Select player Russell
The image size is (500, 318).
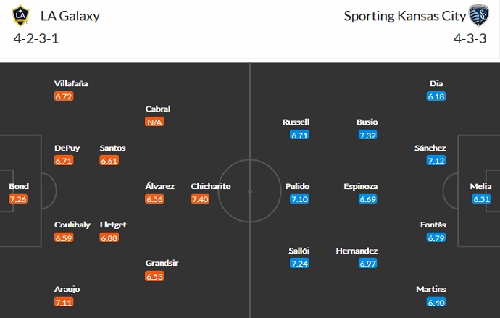pos(296,122)
